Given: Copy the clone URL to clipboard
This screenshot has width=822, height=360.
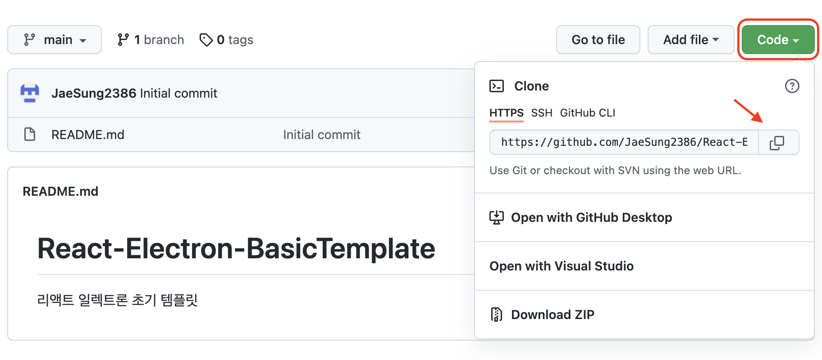Looking at the screenshot, I should click(x=777, y=143).
